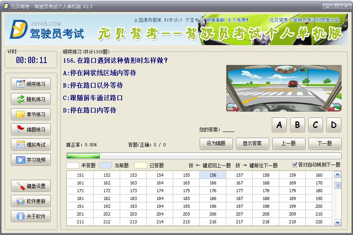
Task: Jump to question 220 cell
Action: click(319, 222)
